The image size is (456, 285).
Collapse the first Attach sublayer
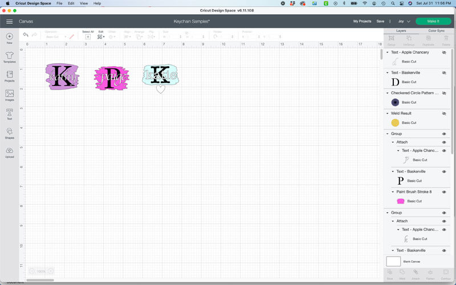tap(393, 142)
